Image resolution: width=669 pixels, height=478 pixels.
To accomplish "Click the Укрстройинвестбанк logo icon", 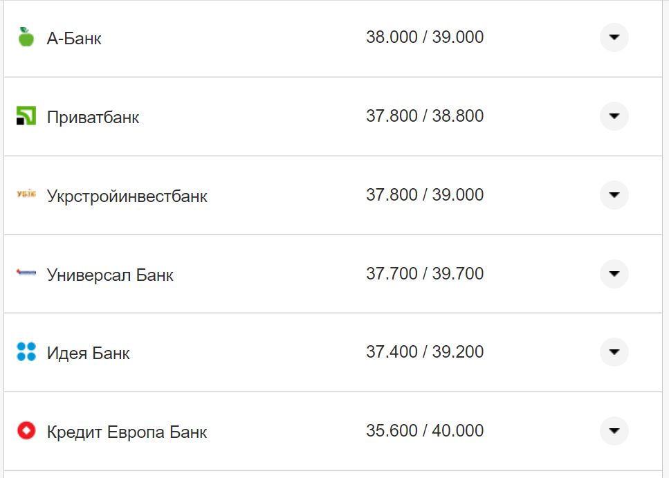I will pos(26,195).
